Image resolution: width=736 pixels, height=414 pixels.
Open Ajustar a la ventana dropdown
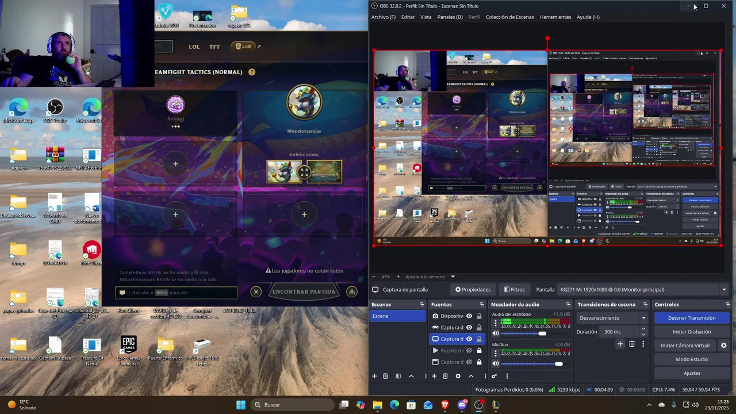pyautogui.click(x=430, y=277)
